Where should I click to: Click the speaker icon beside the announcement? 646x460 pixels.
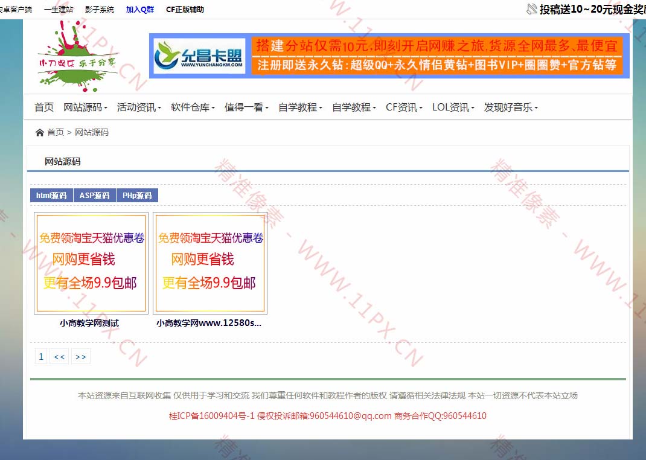532,9
